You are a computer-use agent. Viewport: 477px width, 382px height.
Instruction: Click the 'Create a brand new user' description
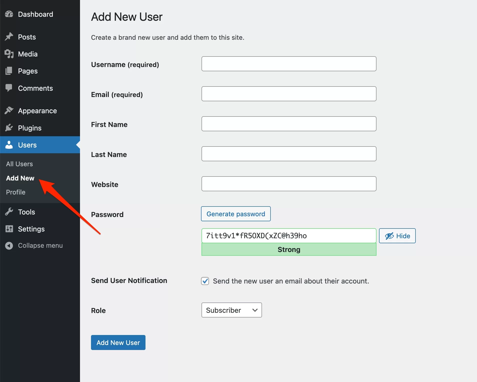pyautogui.click(x=167, y=37)
